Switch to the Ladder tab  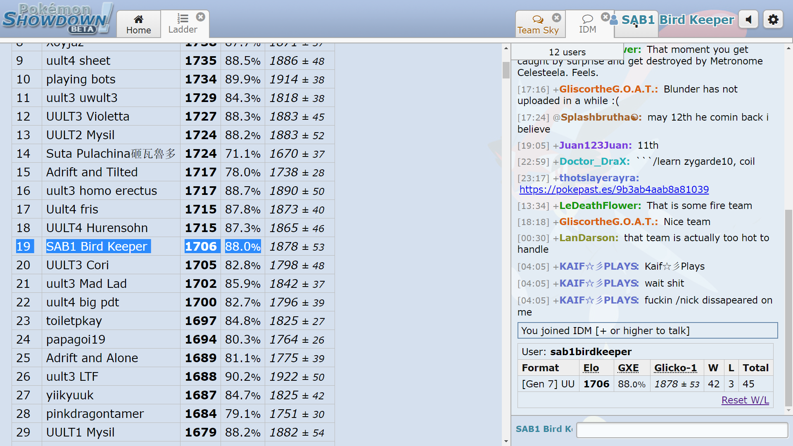pyautogui.click(x=183, y=24)
